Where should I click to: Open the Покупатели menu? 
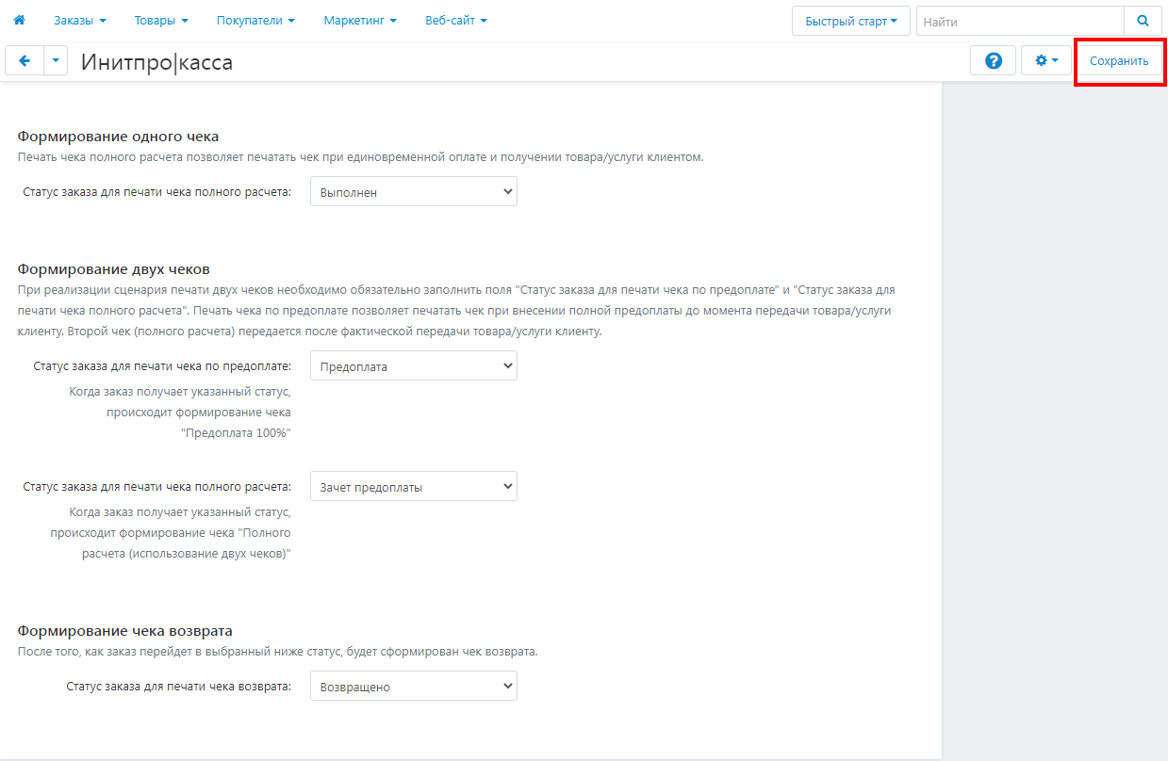click(255, 20)
